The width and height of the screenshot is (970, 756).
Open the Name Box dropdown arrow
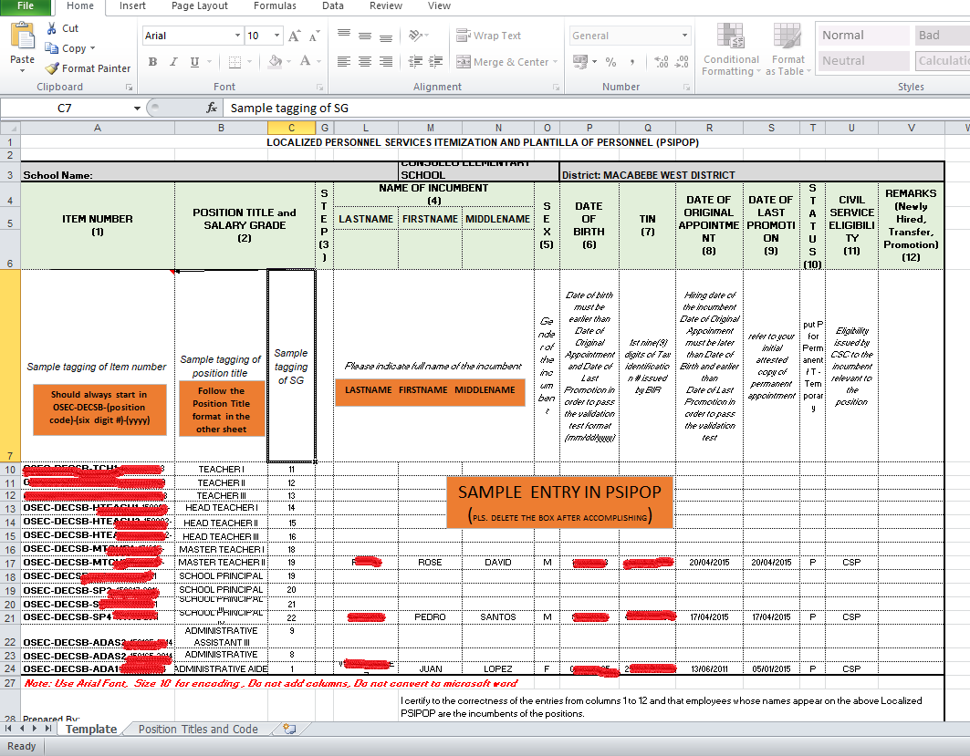coord(137,109)
